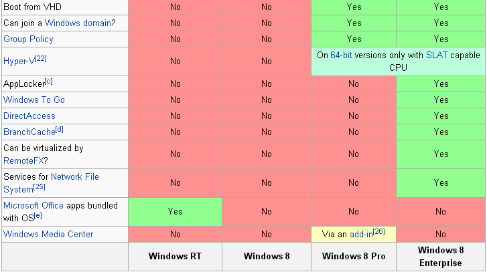The width and height of the screenshot is (487, 272).
Task: Click the Microsoft Office link
Action: (33, 205)
